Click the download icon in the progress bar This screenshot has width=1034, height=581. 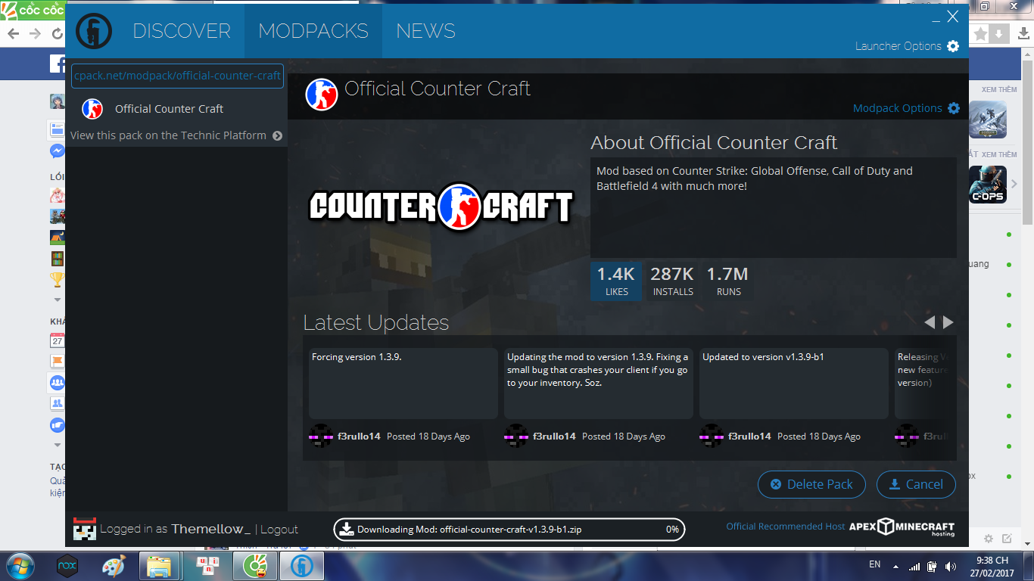(x=347, y=529)
